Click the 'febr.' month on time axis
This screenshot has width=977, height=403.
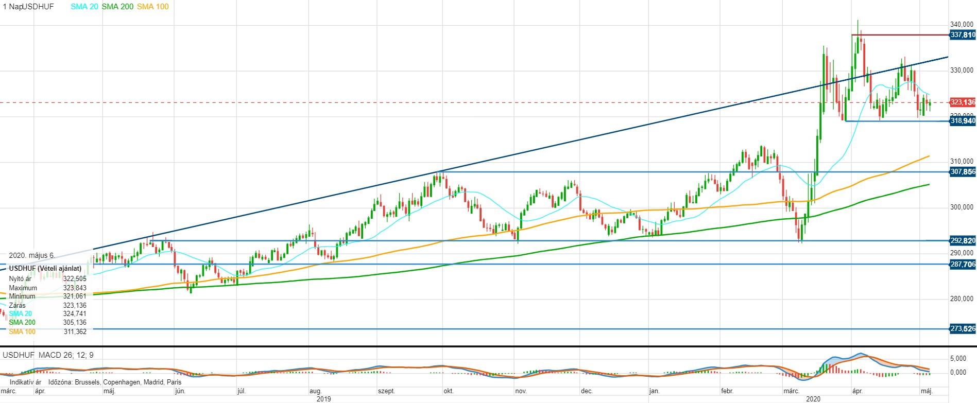tap(727, 391)
